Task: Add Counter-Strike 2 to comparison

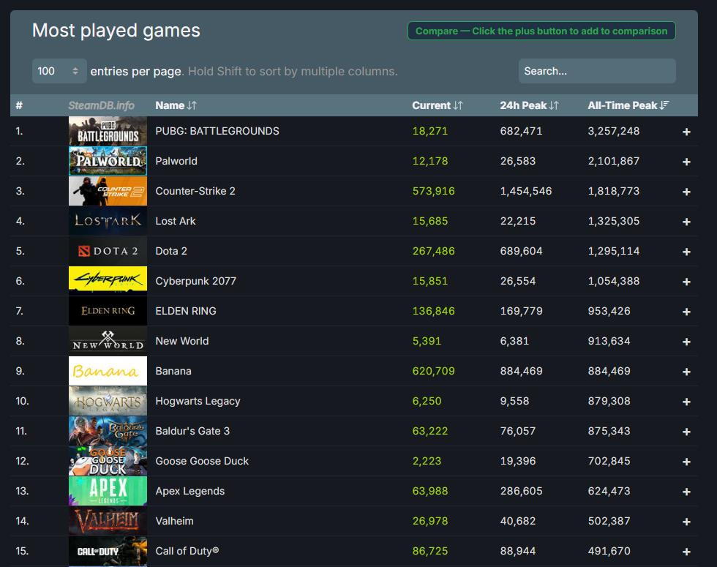Action: pyautogui.click(x=686, y=192)
